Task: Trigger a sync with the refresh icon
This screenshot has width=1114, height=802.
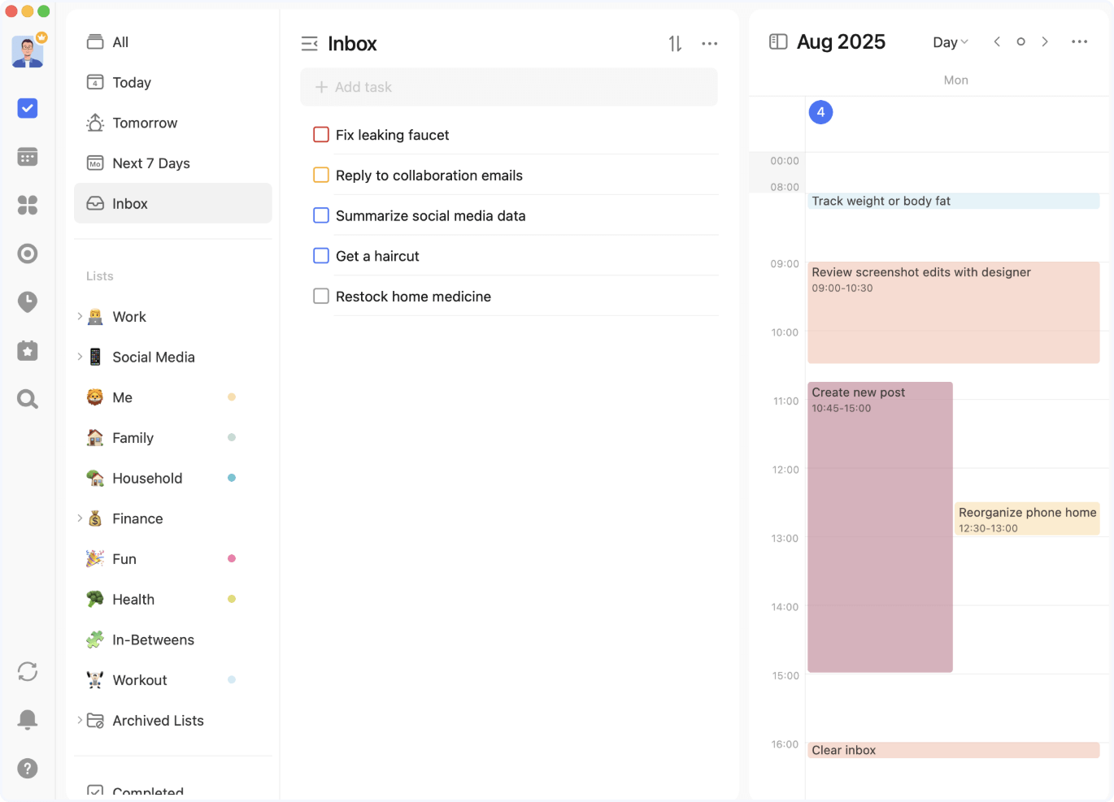Action: point(27,671)
